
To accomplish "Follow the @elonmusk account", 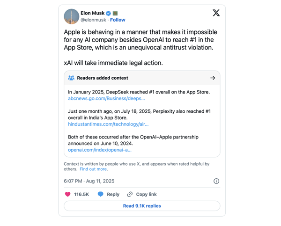I will 118,20.
